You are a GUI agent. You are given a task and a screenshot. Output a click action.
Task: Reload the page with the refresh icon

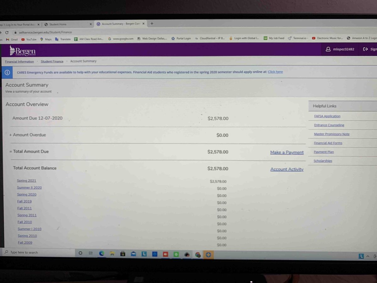(x=7, y=32)
